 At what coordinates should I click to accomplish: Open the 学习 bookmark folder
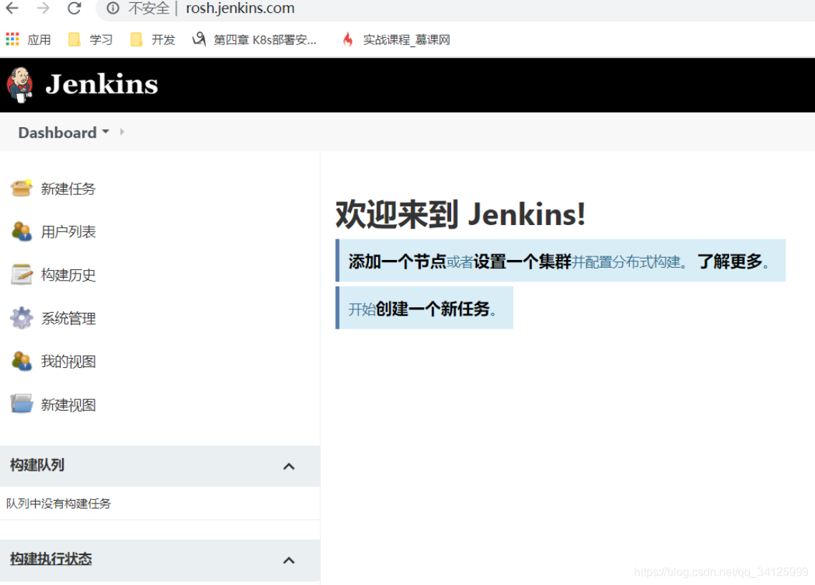click(x=91, y=39)
